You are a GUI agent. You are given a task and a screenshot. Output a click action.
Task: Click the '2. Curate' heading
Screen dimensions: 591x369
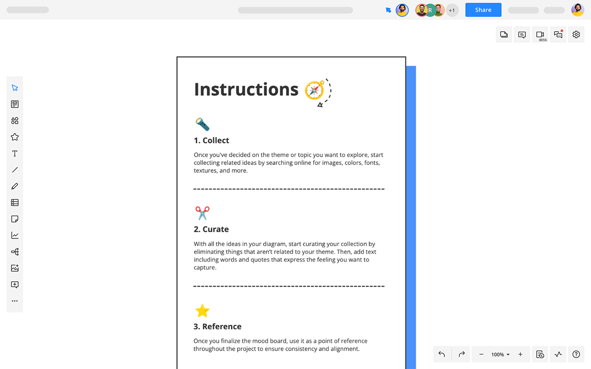211,229
